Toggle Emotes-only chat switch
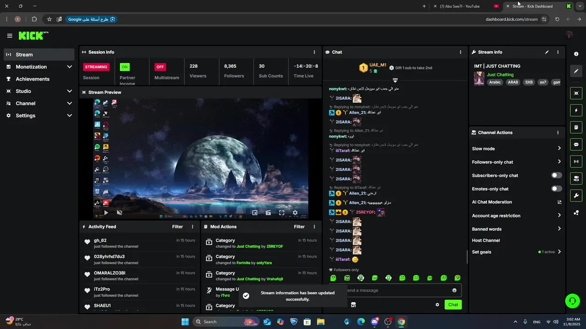 (x=556, y=189)
